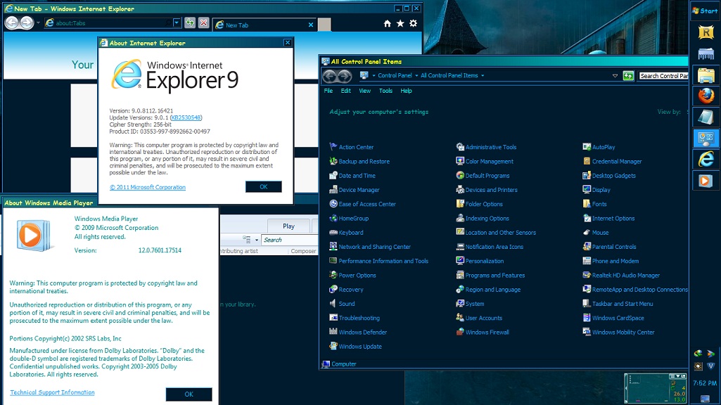Open 2011 Microsoft Corporation copyright link

point(148,187)
